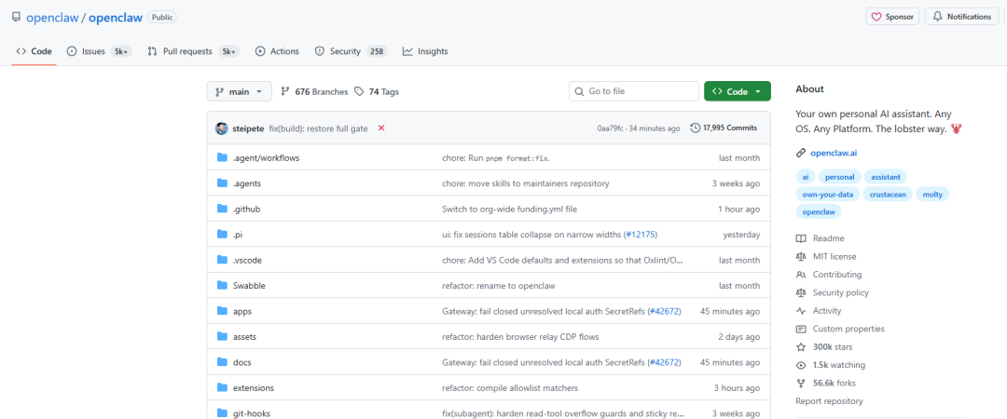Select the crustacean topic tag

tap(886, 194)
